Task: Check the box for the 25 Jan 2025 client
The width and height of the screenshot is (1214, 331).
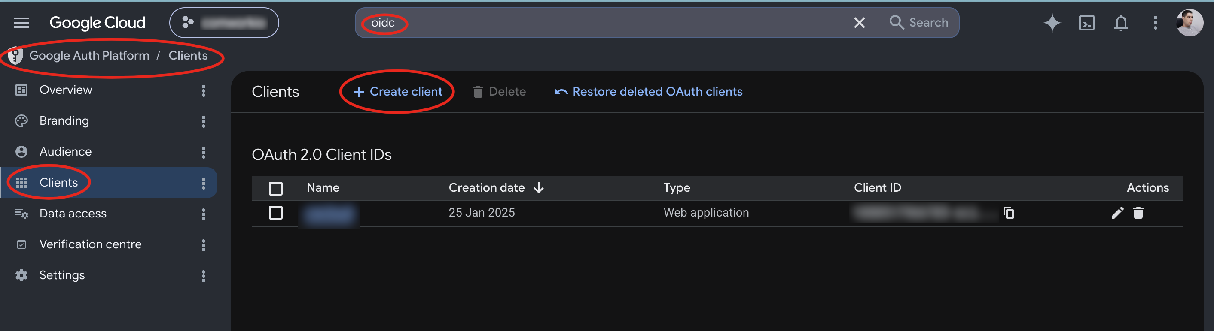Action: tap(276, 213)
